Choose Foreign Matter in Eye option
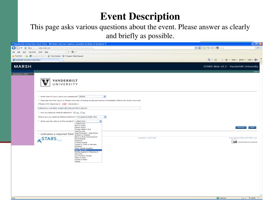 tap(88, 129)
